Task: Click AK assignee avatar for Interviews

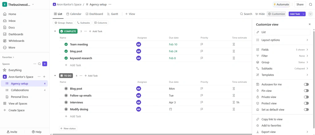Action: pyautogui.click(x=139, y=102)
